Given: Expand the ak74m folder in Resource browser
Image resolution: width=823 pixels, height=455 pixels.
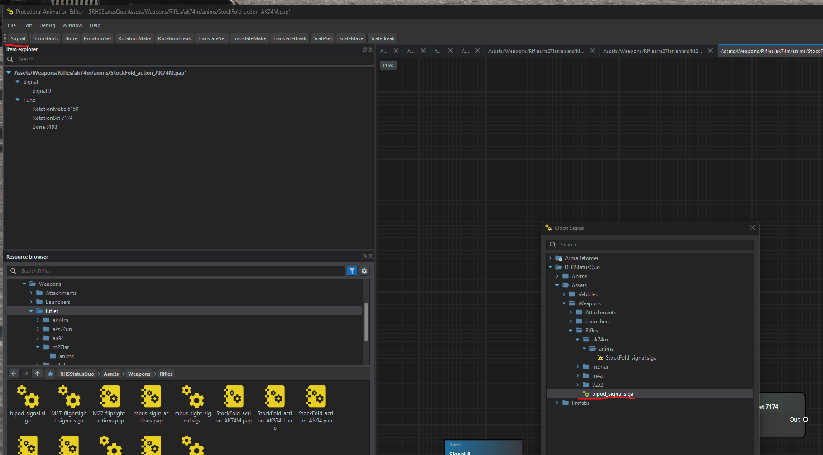Looking at the screenshot, I should coord(38,320).
